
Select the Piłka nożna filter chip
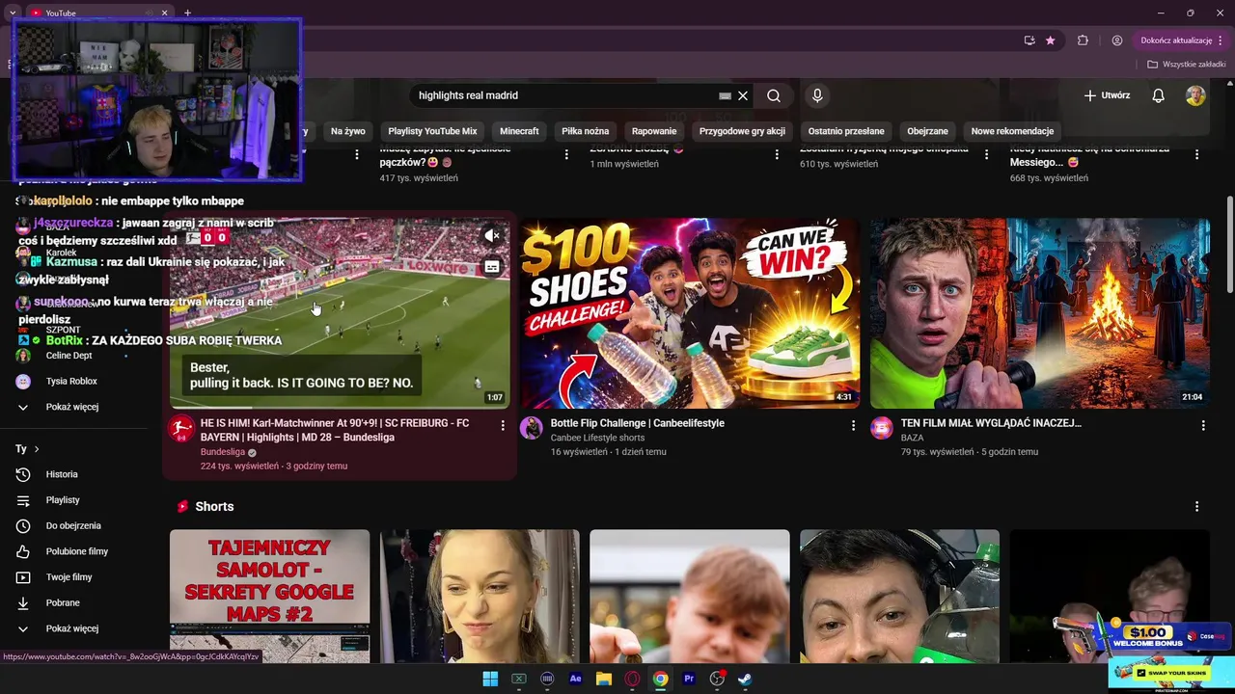point(586,131)
